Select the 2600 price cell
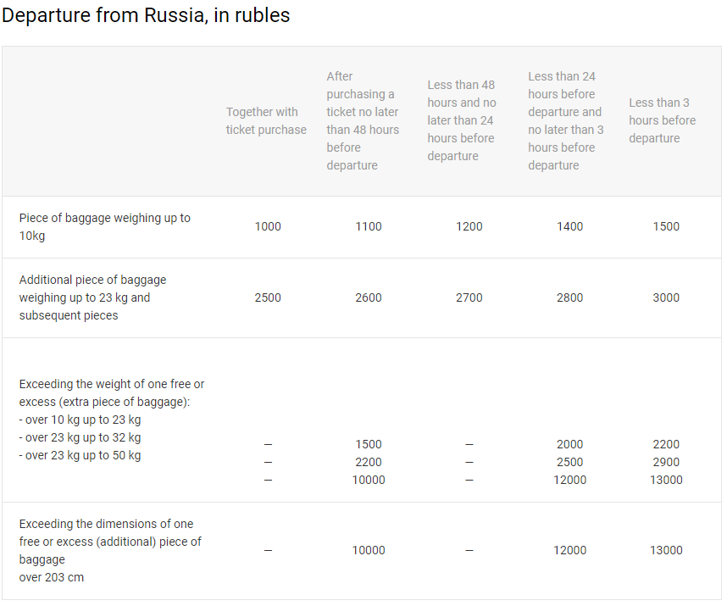The image size is (727, 606). (369, 298)
